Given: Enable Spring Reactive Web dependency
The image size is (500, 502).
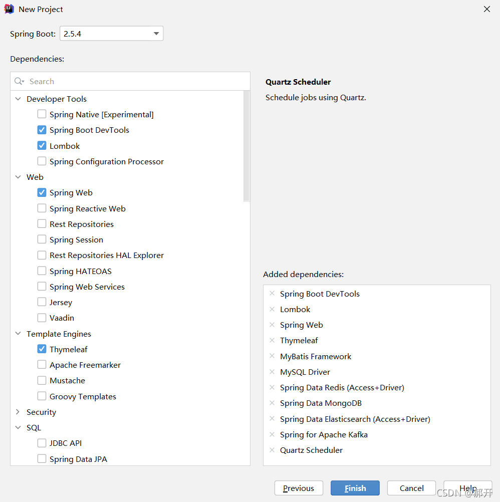Looking at the screenshot, I should pos(42,208).
